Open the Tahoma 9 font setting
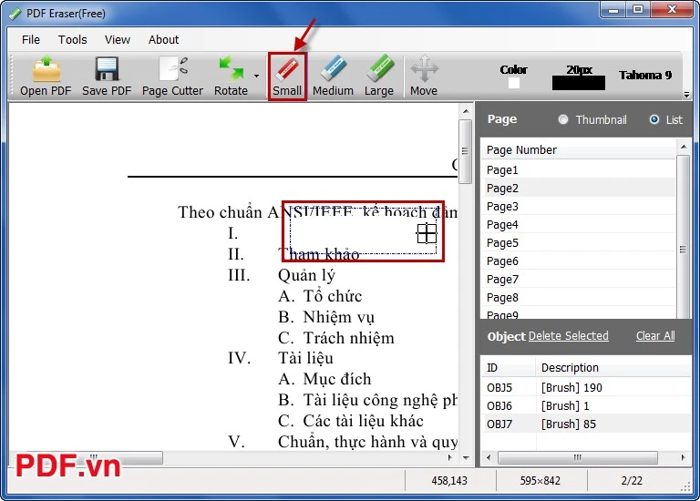Screen dimensions: 700x501 pyautogui.click(x=645, y=75)
